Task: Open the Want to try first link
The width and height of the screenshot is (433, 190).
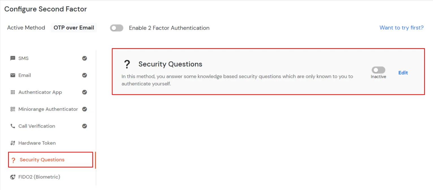Action: (401, 27)
